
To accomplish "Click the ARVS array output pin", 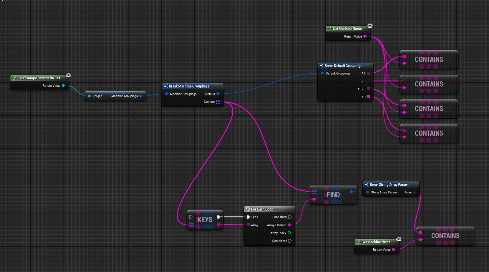I will pyautogui.click(x=368, y=89).
